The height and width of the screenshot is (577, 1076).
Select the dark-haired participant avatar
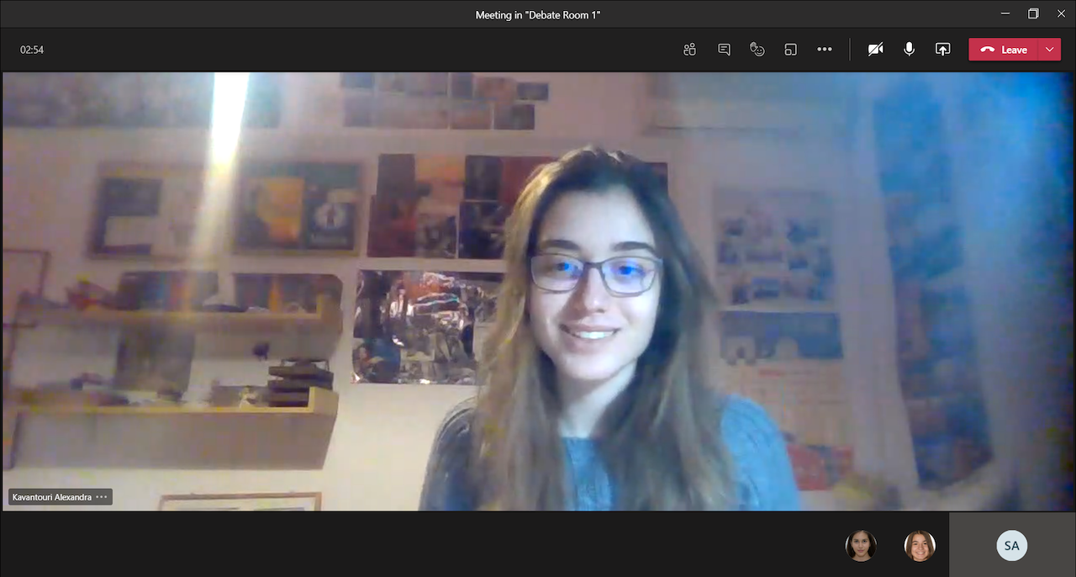861,546
